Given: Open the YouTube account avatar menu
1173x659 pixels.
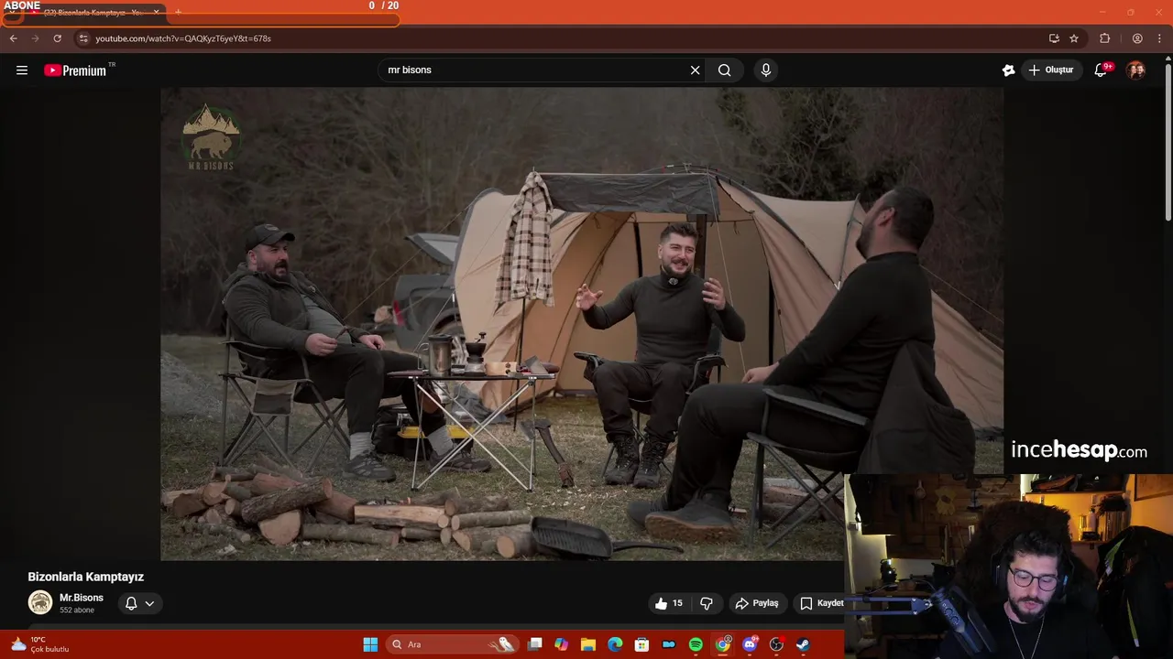Looking at the screenshot, I should [1136, 70].
